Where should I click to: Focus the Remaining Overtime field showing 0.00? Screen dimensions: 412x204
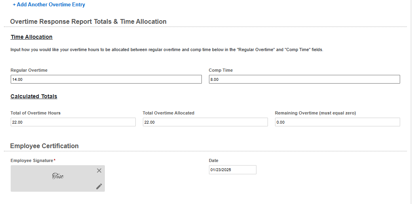tap(337, 122)
